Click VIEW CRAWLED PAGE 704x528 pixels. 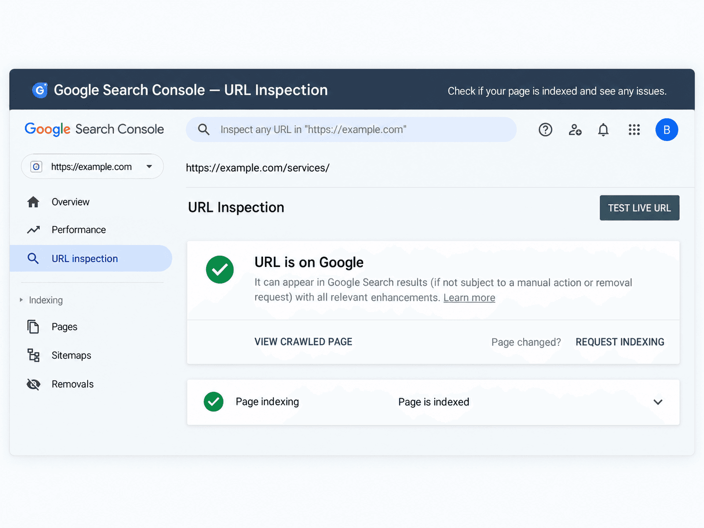click(303, 342)
